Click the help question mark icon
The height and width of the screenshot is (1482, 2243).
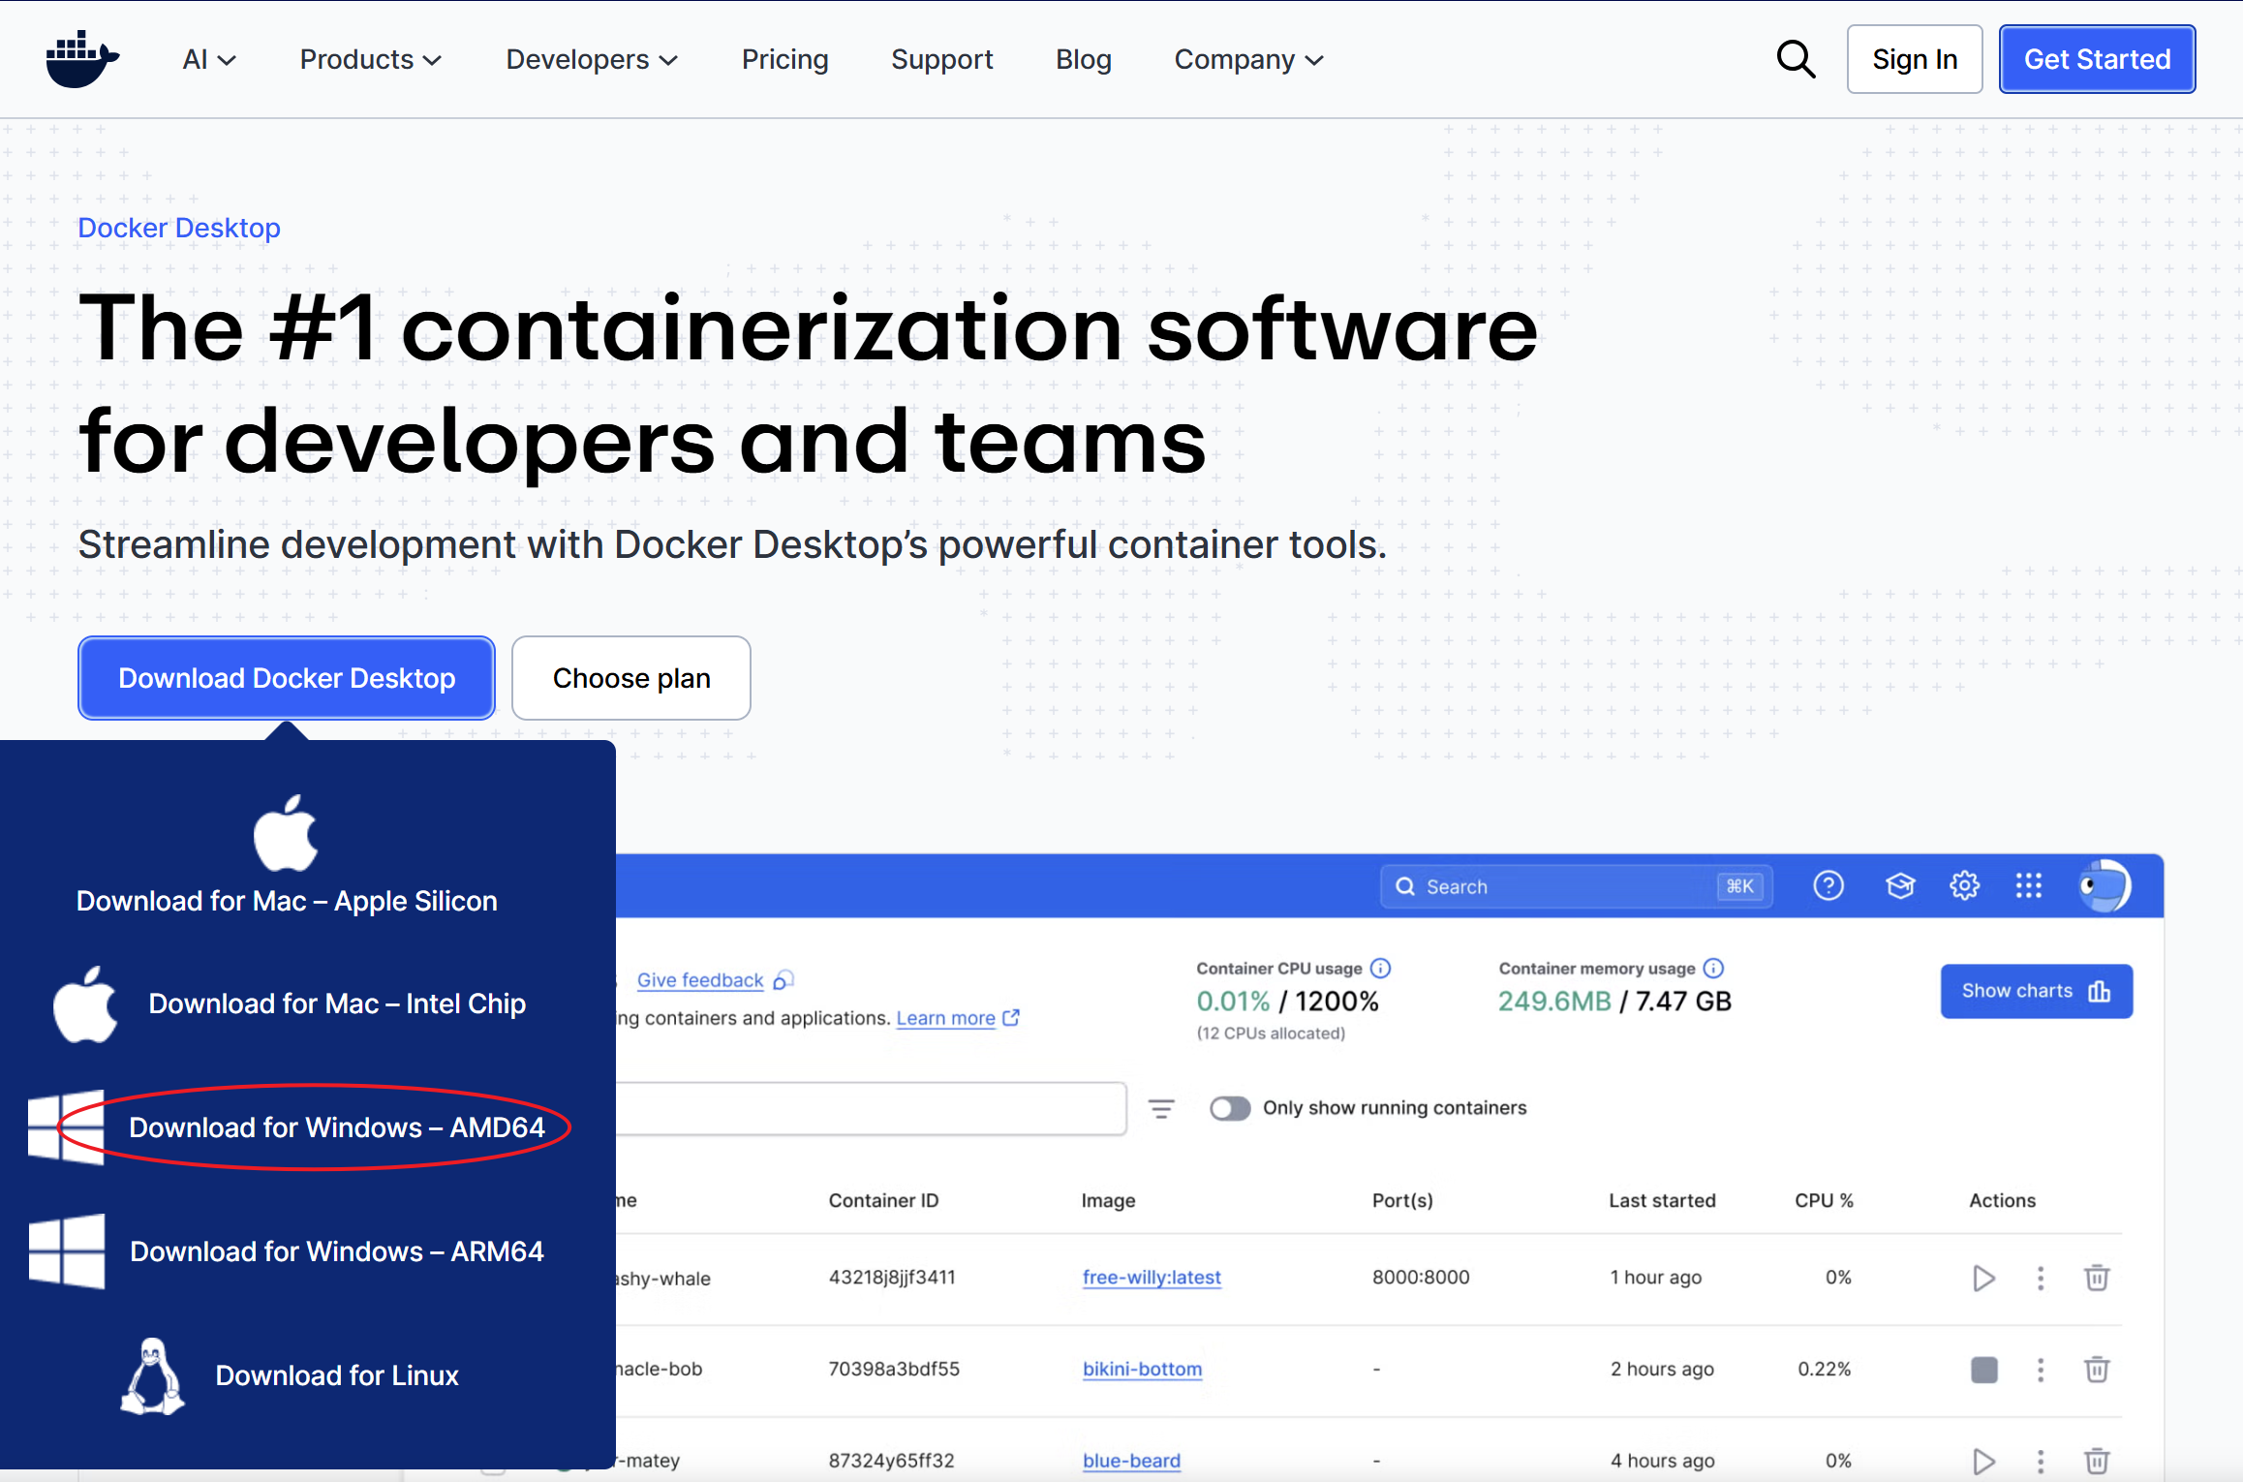1828,885
